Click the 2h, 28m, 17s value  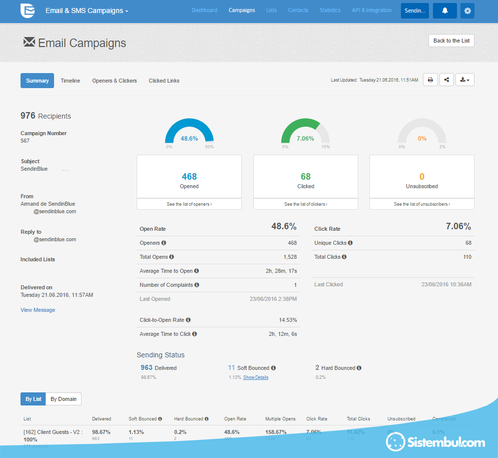[x=281, y=271]
